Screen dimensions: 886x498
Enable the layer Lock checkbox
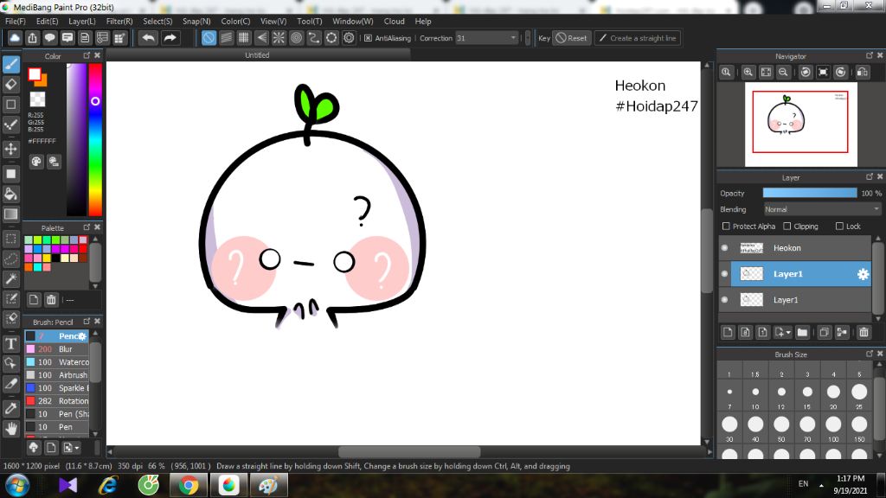tap(839, 226)
